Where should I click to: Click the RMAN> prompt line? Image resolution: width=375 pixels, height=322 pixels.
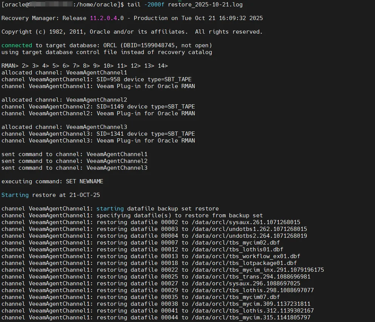85,66
